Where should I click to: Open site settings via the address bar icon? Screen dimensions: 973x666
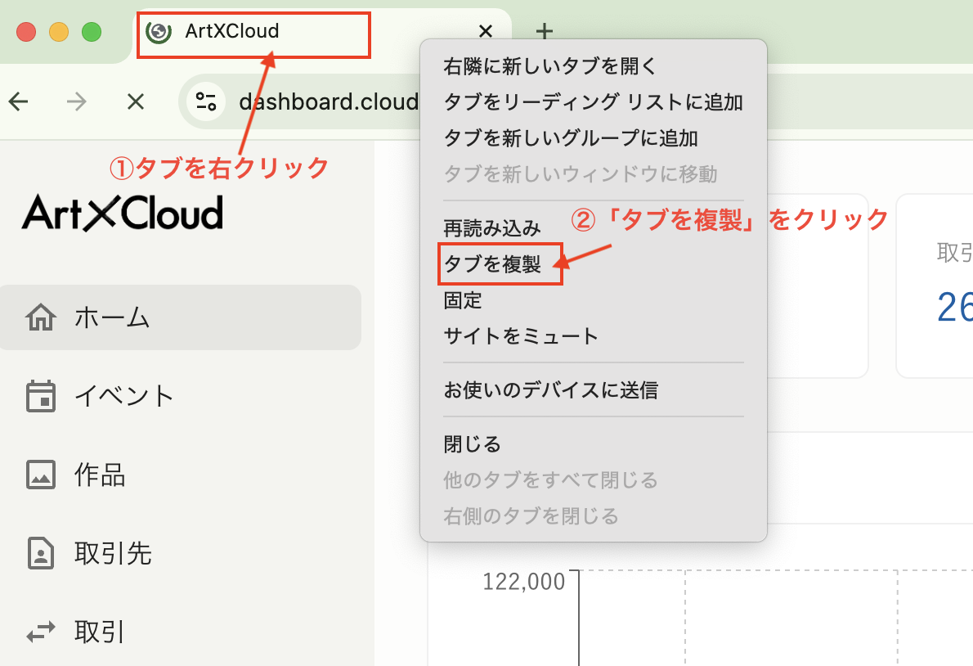pos(205,101)
